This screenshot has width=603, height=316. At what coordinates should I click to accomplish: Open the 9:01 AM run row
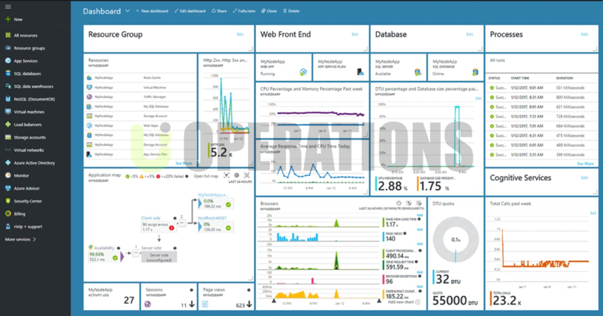tap(542, 88)
